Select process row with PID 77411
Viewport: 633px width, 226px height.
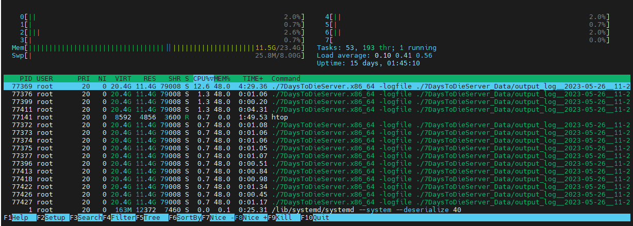tap(316, 109)
